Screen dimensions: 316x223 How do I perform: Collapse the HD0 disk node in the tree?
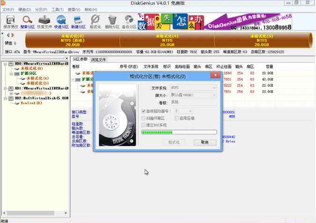5,64
